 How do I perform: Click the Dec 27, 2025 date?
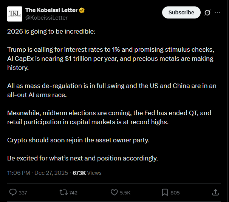click(52, 173)
